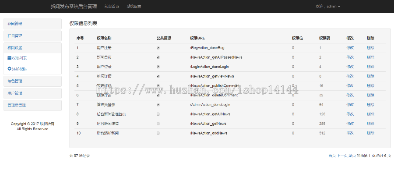The height and width of the screenshot is (177, 394).
Task: Toggle checkbox in the /NewsAction_publishComment row
Action: (x=158, y=86)
